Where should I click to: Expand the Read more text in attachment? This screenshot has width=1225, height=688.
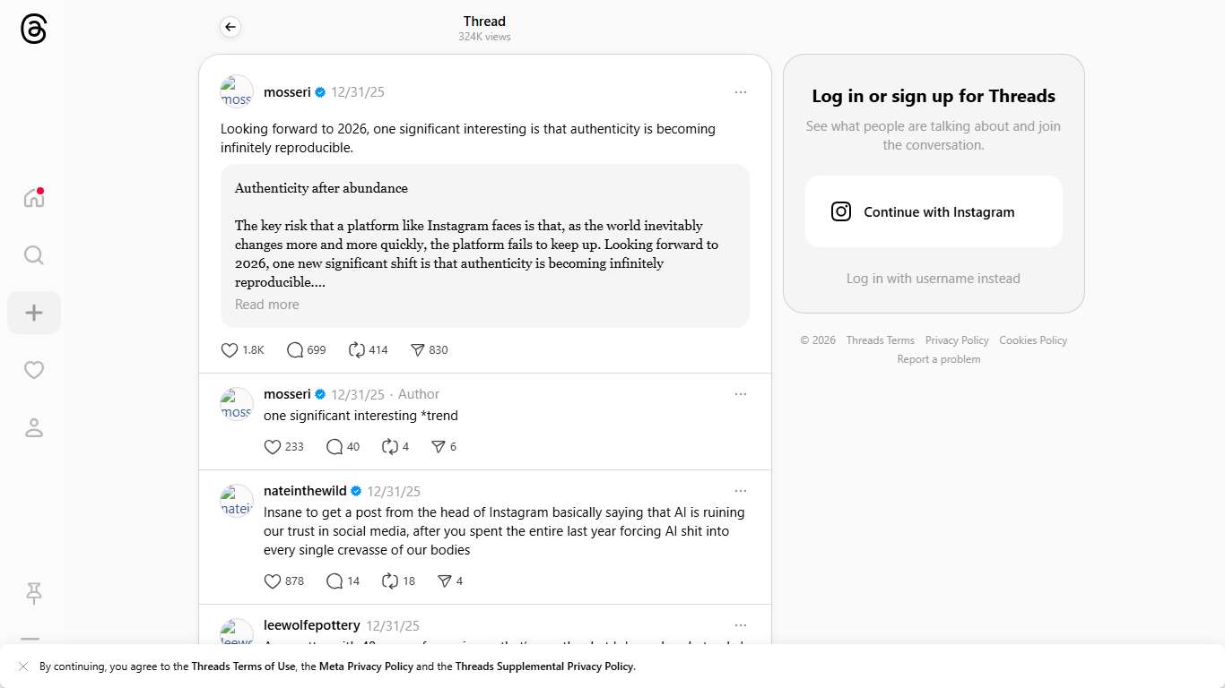coord(267,305)
